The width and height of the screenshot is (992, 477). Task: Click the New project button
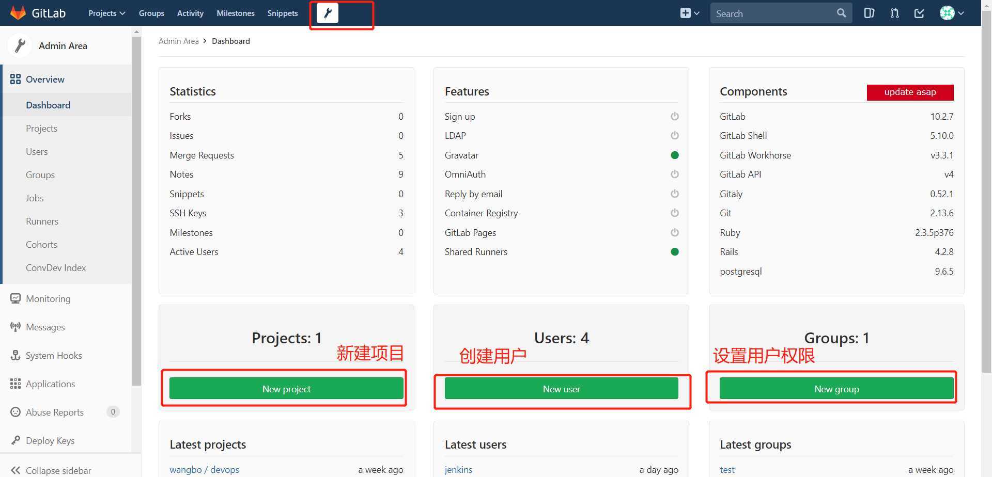pos(286,388)
